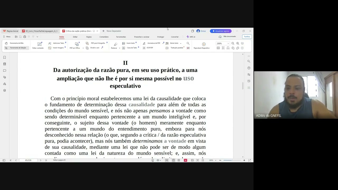The image size is (338, 190).
Task: Switch to the Editar ribbon tab
Action: [x=75, y=37]
